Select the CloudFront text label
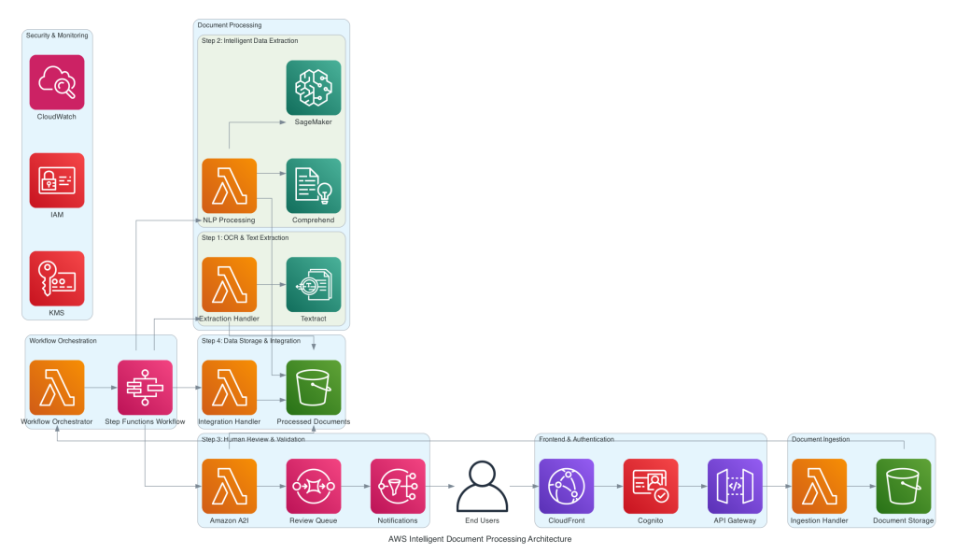 coord(567,520)
